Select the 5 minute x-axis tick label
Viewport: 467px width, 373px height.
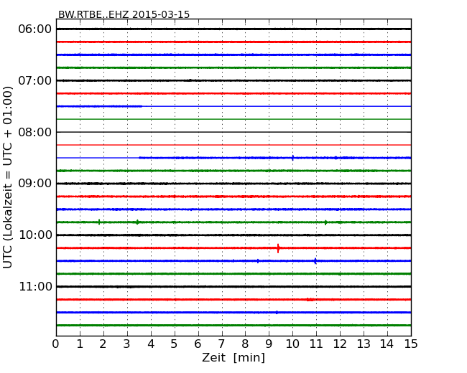[x=174, y=344]
